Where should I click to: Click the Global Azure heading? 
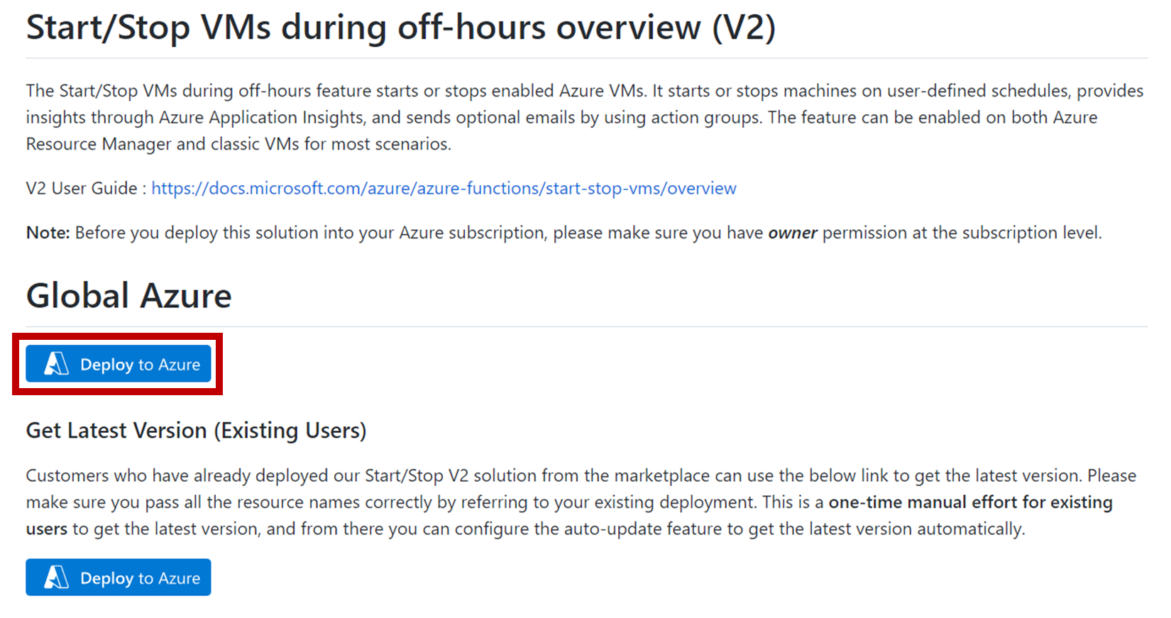tap(128, 296)
